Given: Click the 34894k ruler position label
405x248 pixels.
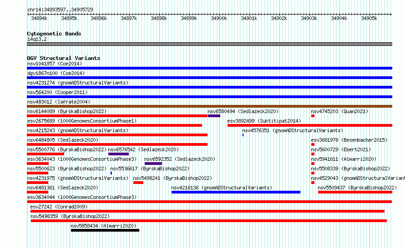Looking at the screenshot, I should point(39,18).
